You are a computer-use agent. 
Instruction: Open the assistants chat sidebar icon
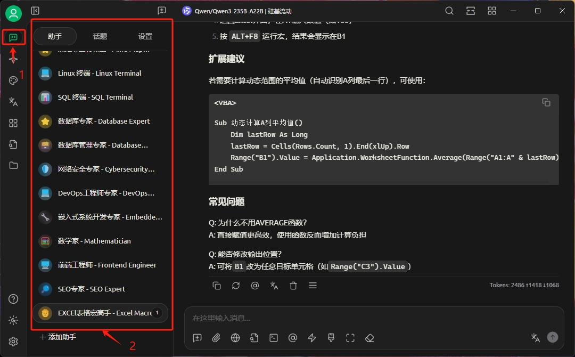13,37
